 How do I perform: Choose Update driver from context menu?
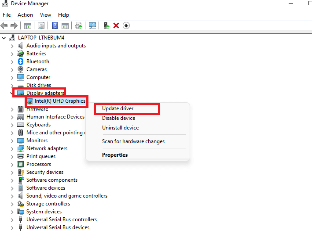click(117, 108)
